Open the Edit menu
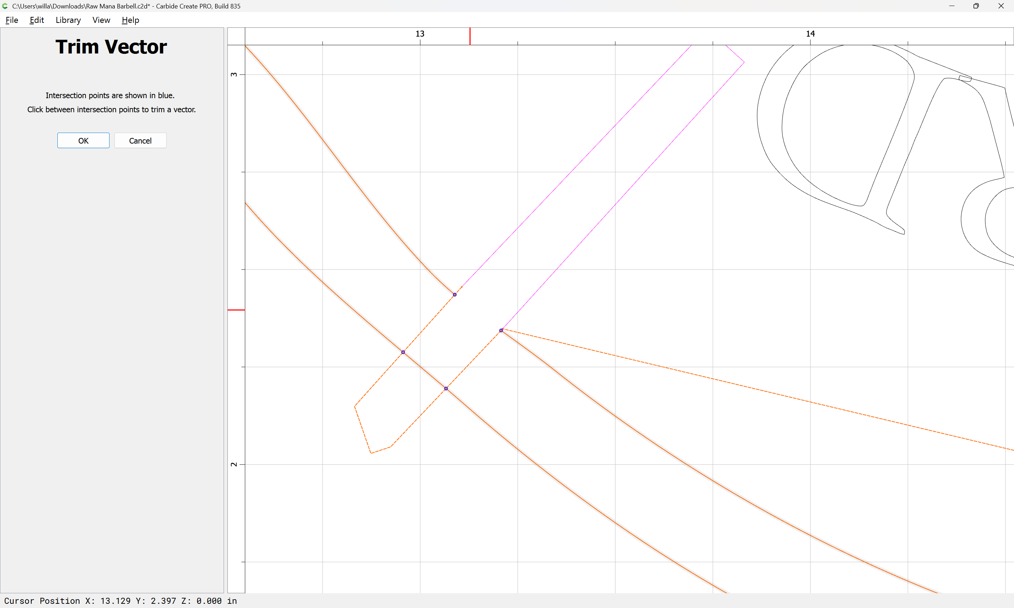 pos(37,20)
